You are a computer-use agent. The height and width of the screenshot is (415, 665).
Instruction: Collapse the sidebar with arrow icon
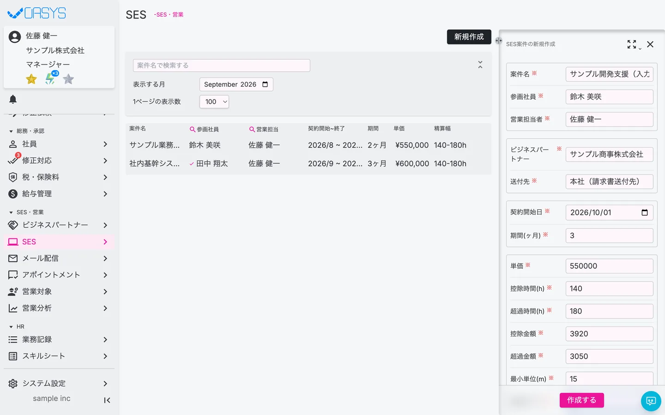pyautogui.click(x=107, y=400)
